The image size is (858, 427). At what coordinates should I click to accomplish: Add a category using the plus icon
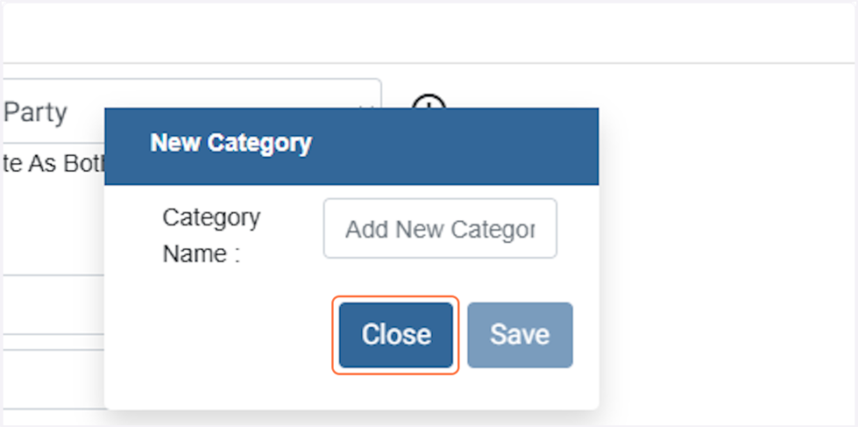[429, 102]
